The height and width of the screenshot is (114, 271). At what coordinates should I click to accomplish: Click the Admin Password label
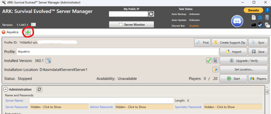[102, 107]
